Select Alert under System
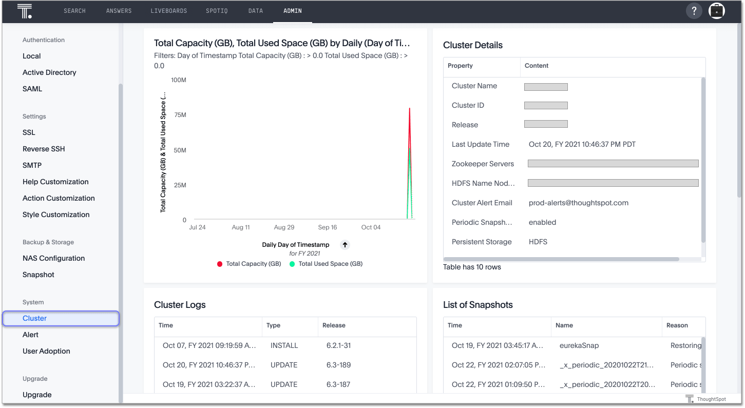Screen dimensions: 745x408 pyautogui.click(x=30, y=334)
